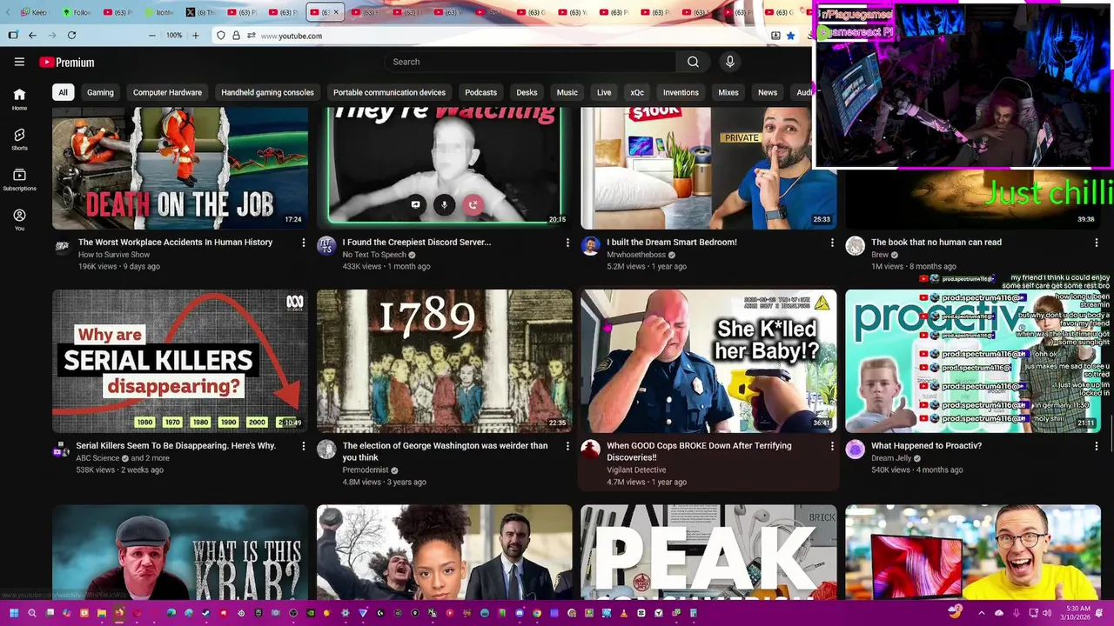
Task: Select the xQc filter chip
Action: tap(637, 92)
